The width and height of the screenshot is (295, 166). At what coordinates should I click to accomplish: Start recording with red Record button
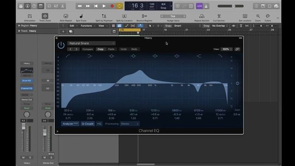click(x=112, y=6)
